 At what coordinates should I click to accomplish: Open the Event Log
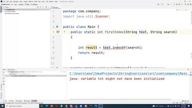tap(186, 101)
